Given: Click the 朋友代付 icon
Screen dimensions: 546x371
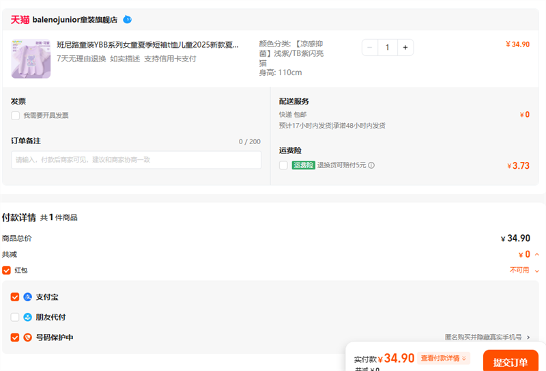Looking at the screenshot, I should [x=28, y=317].
